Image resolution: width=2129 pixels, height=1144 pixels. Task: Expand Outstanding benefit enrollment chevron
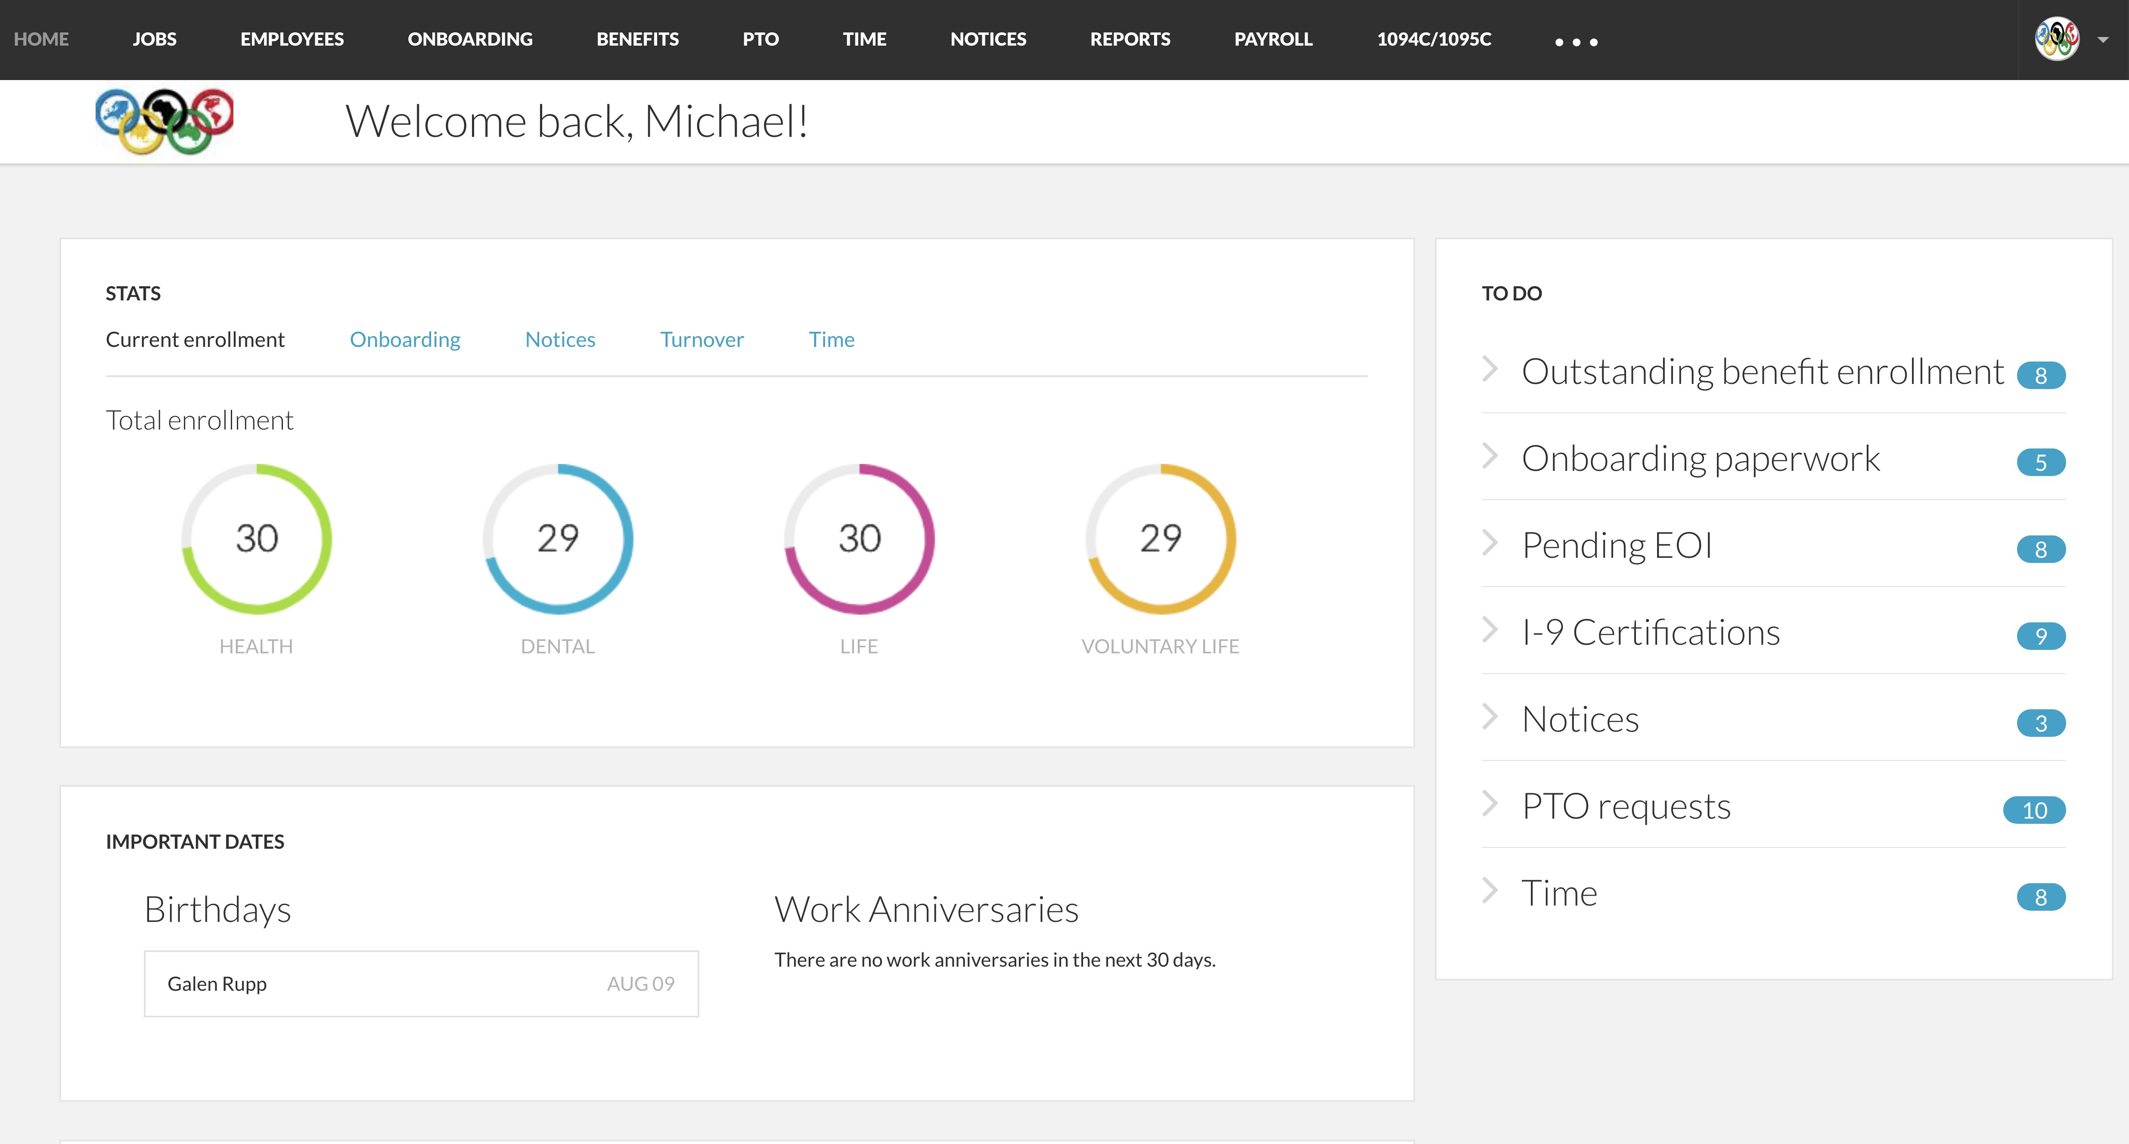pyautogui.click(x=1490, y=369)
